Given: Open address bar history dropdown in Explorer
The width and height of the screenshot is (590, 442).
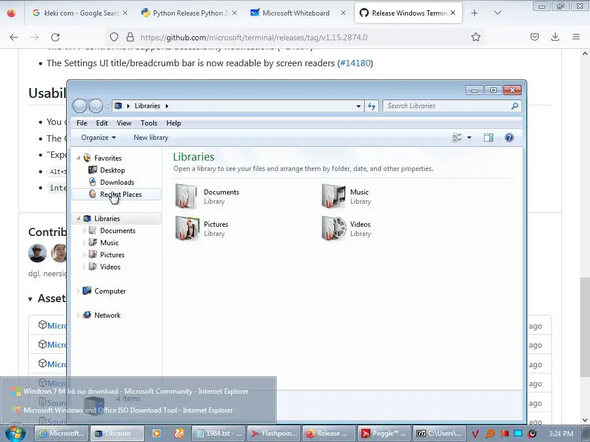Looking at the screenshot, I should (358, 106).
